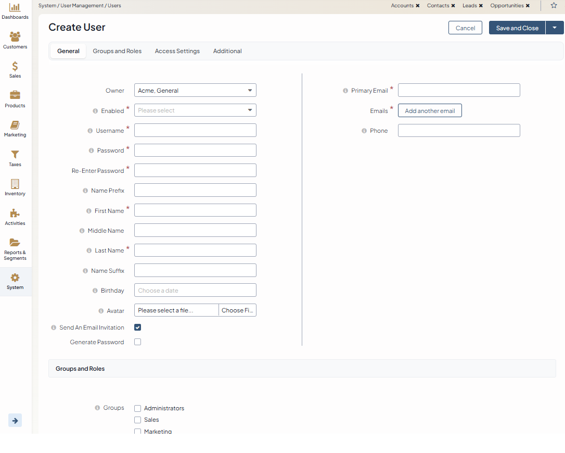Uncheck Send An Email Invitation checkbox
The image size is (565, 453).
click(x=138, y=328)
